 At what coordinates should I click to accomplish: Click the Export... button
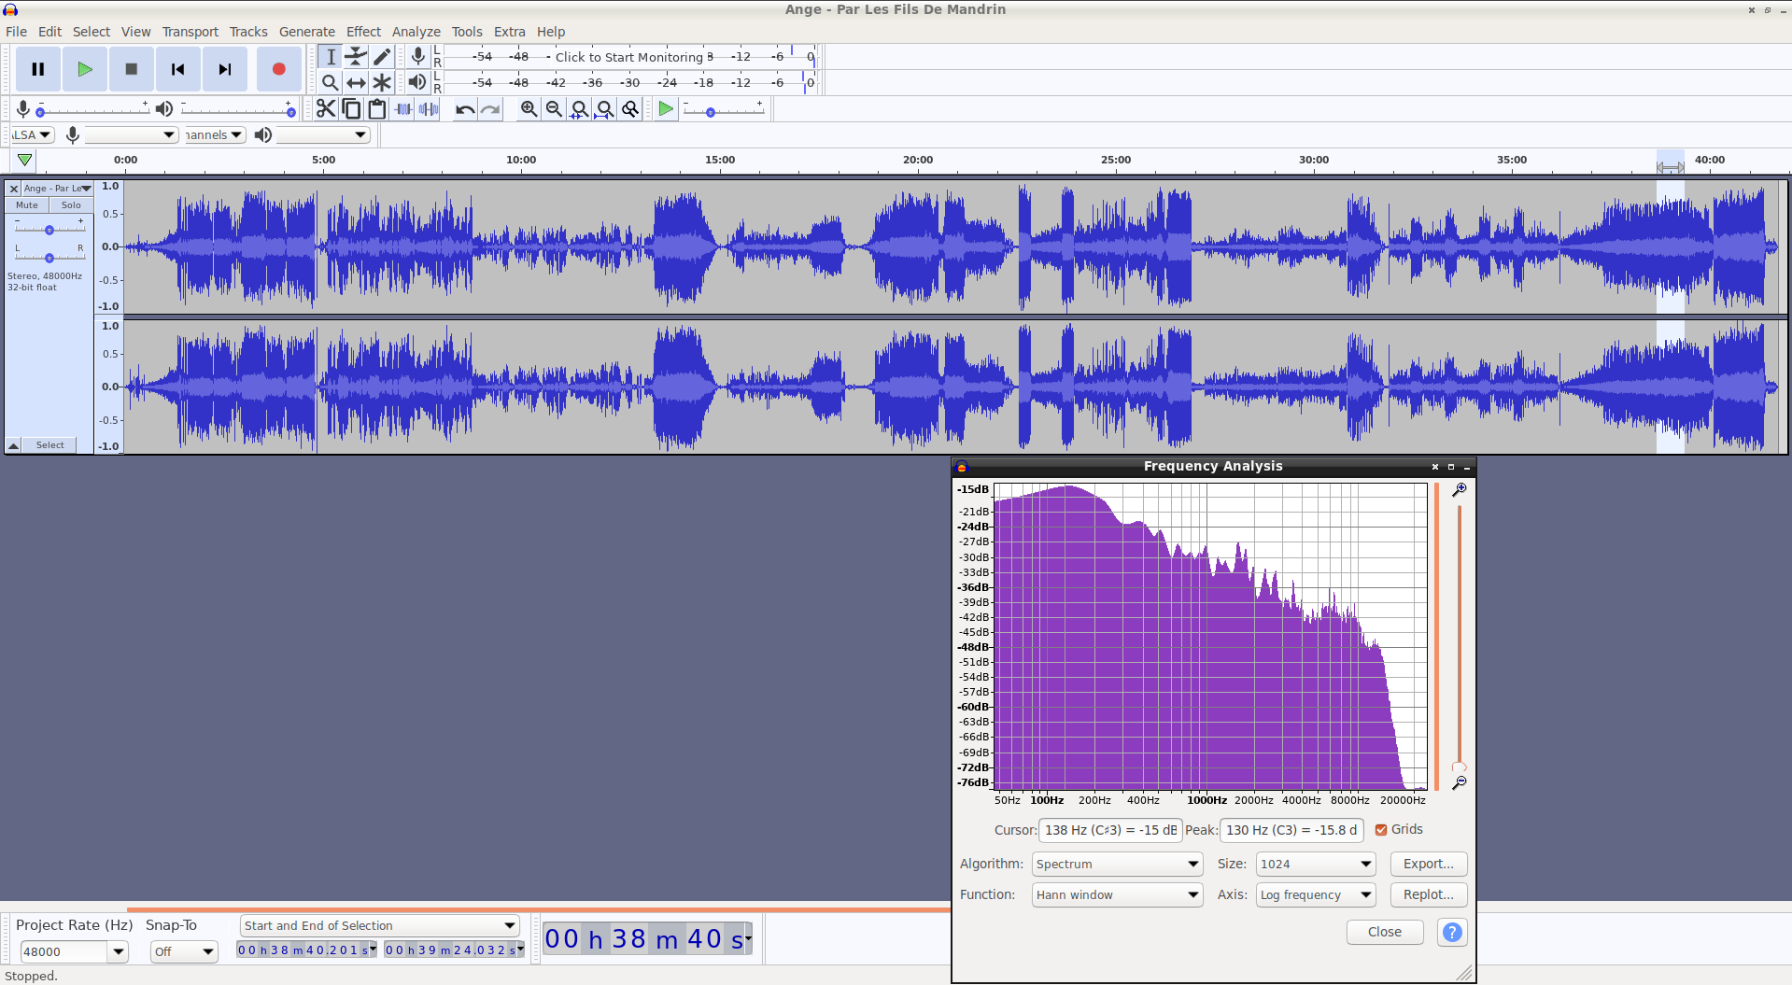[x=1428, y=865]
